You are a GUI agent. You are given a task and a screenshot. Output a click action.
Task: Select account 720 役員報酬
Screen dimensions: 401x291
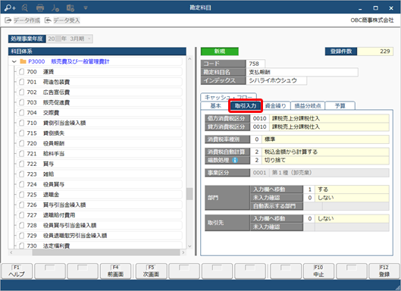pos(100,143)
